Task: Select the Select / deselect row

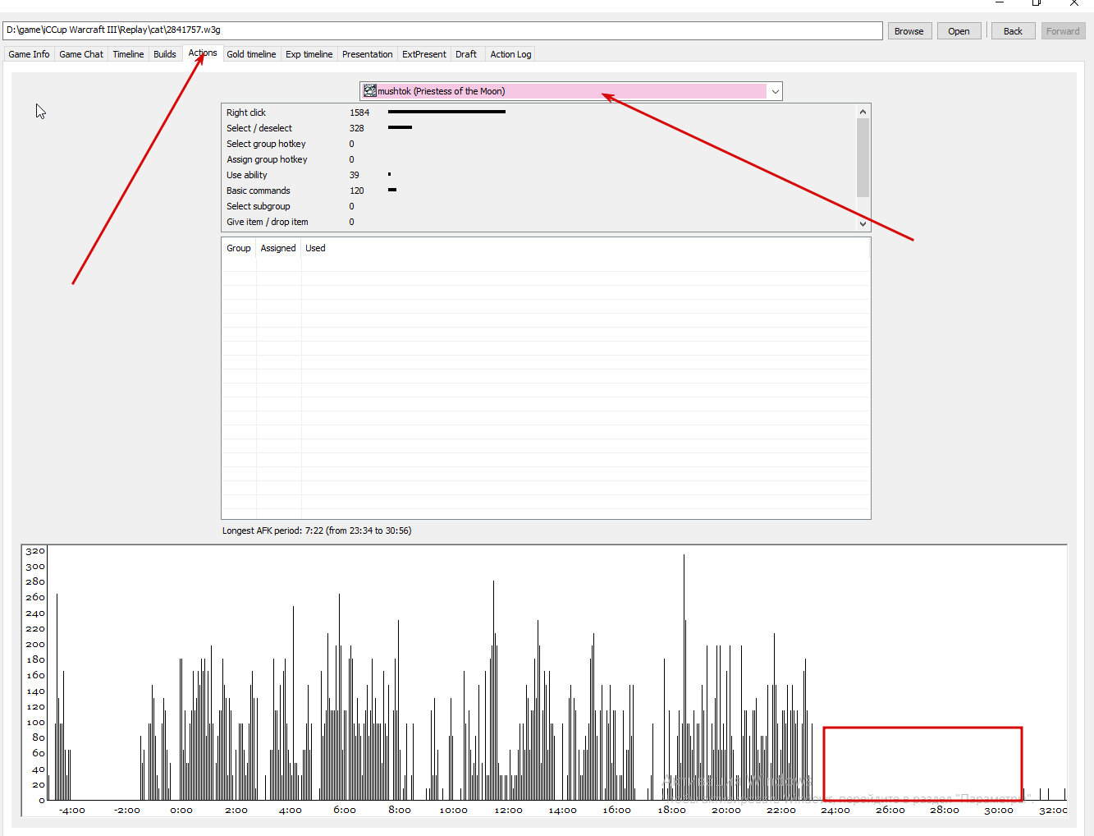Action: click(538, 128)
